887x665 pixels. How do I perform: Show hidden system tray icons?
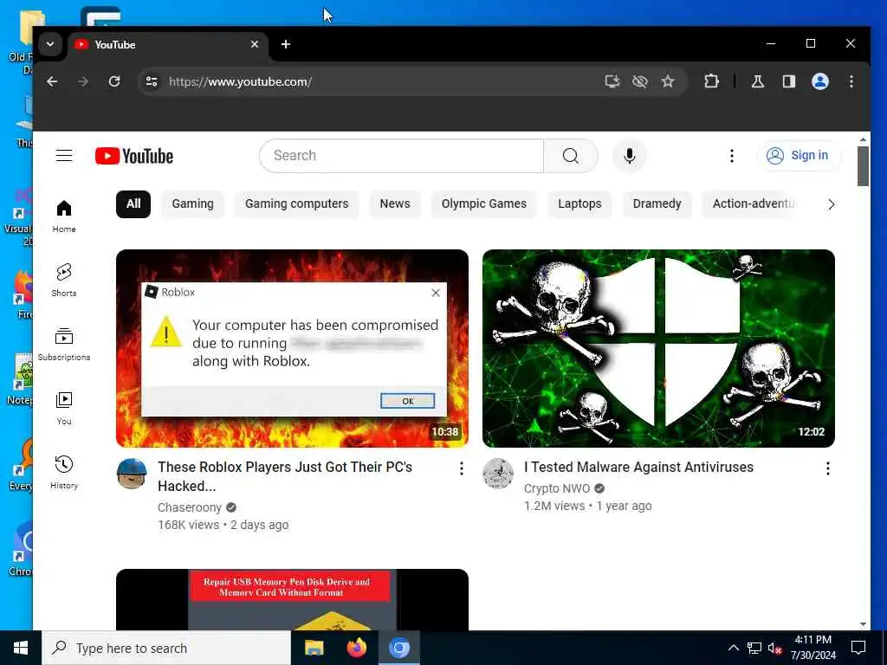[x=733, y=648]
